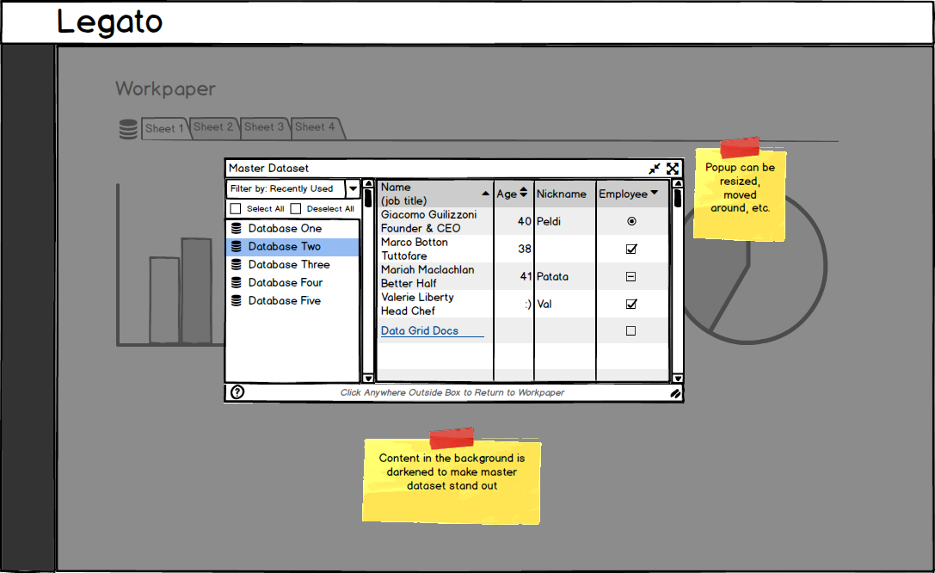
Task: Click the Click Anywhere Outside Box status text
Action: point(452,392)
